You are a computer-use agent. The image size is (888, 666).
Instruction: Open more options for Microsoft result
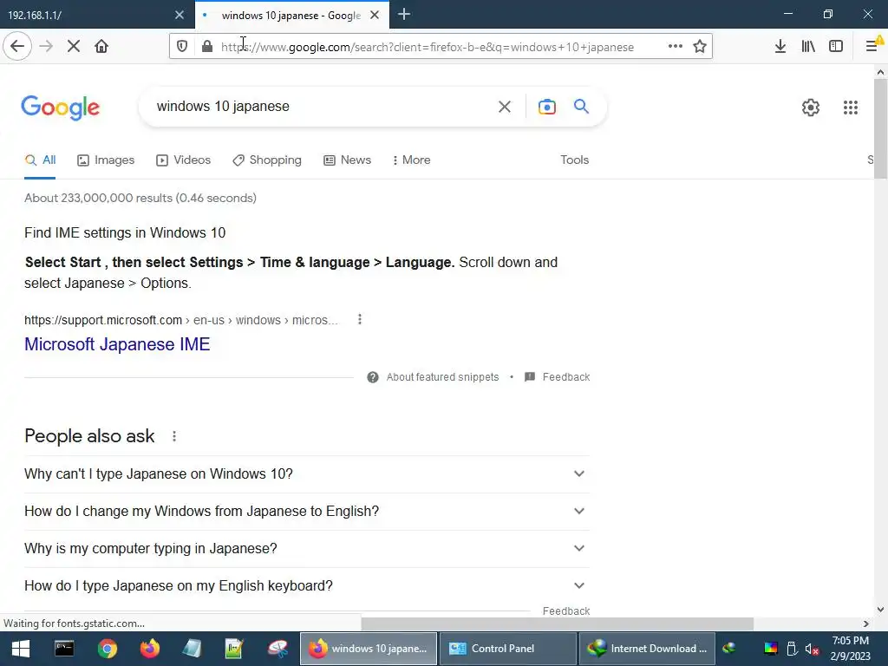point(360,319)
